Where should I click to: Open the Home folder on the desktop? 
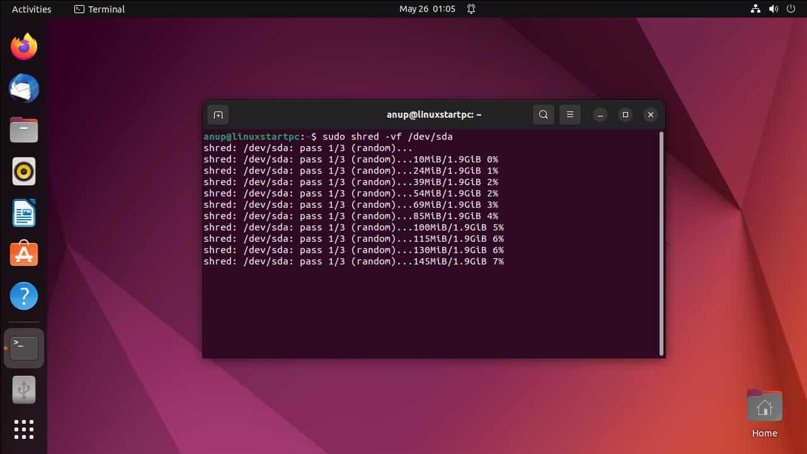click(x=764, y=406)
